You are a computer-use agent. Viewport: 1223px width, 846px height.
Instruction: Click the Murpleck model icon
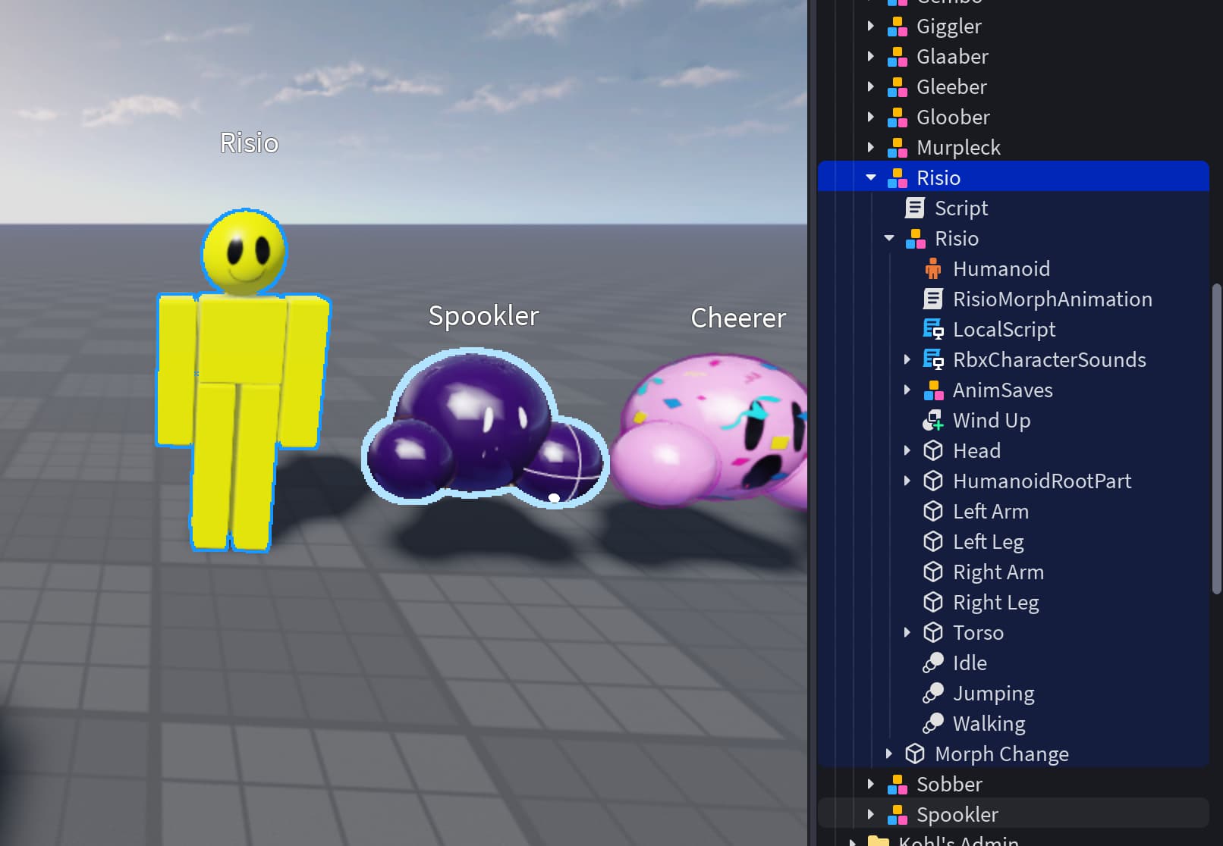click(x=898, y=148)
